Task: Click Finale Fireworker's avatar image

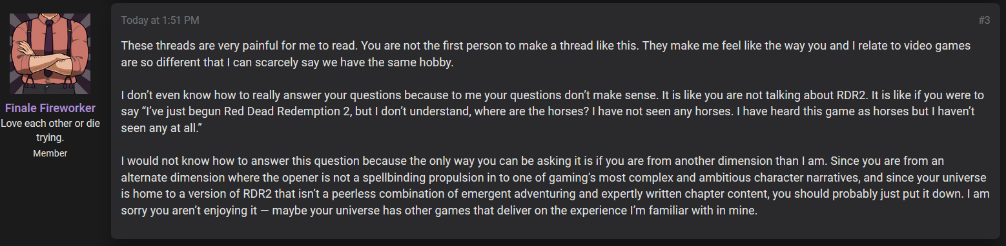Action: pos(50,53)
